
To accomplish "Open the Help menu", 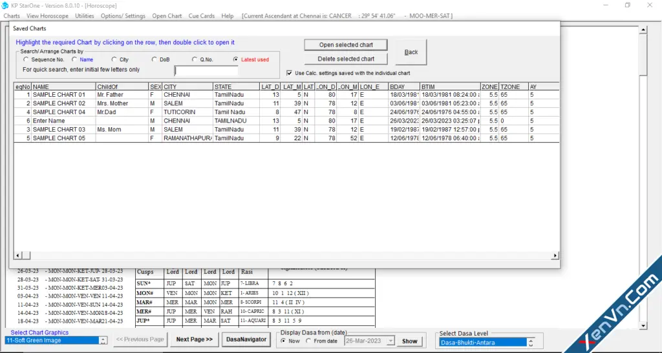I will tap(227, 16).
